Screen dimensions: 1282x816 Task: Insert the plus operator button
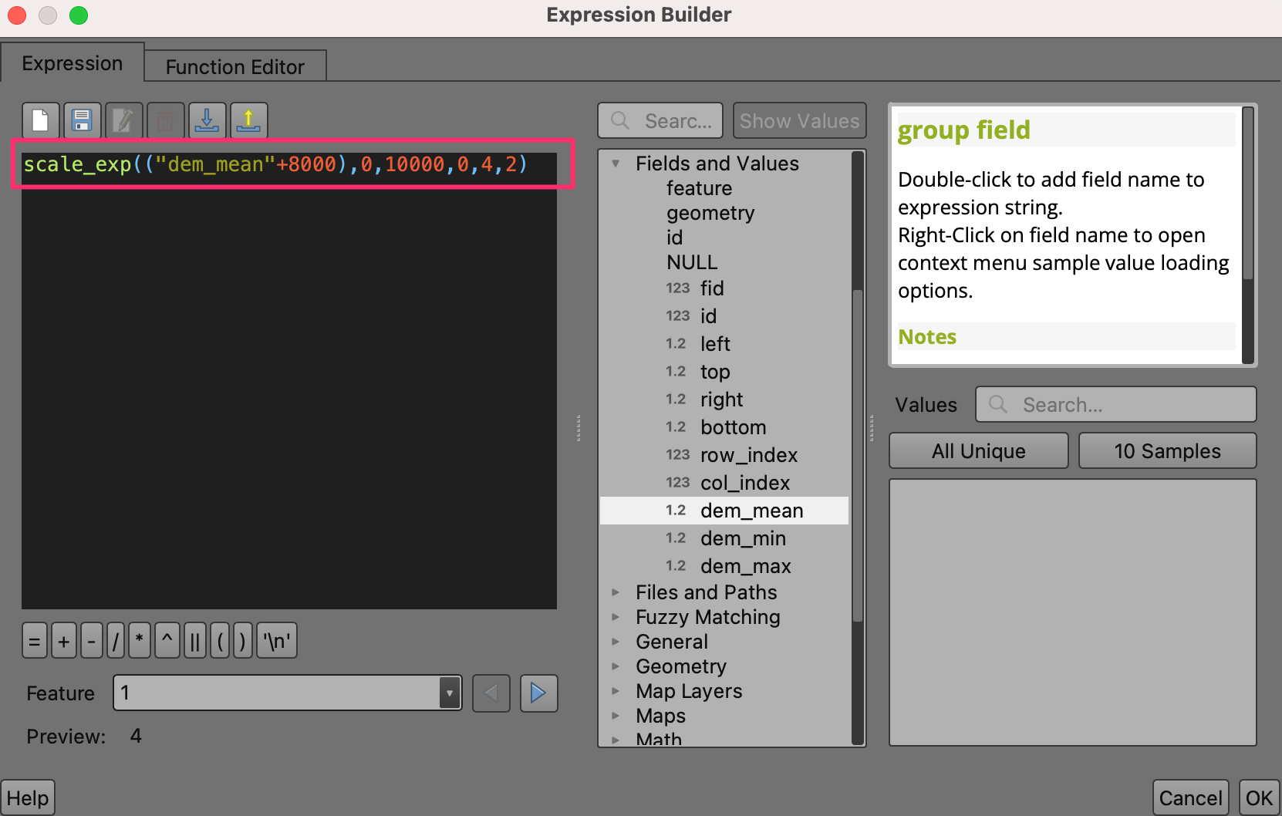click(x=64, y=641)
